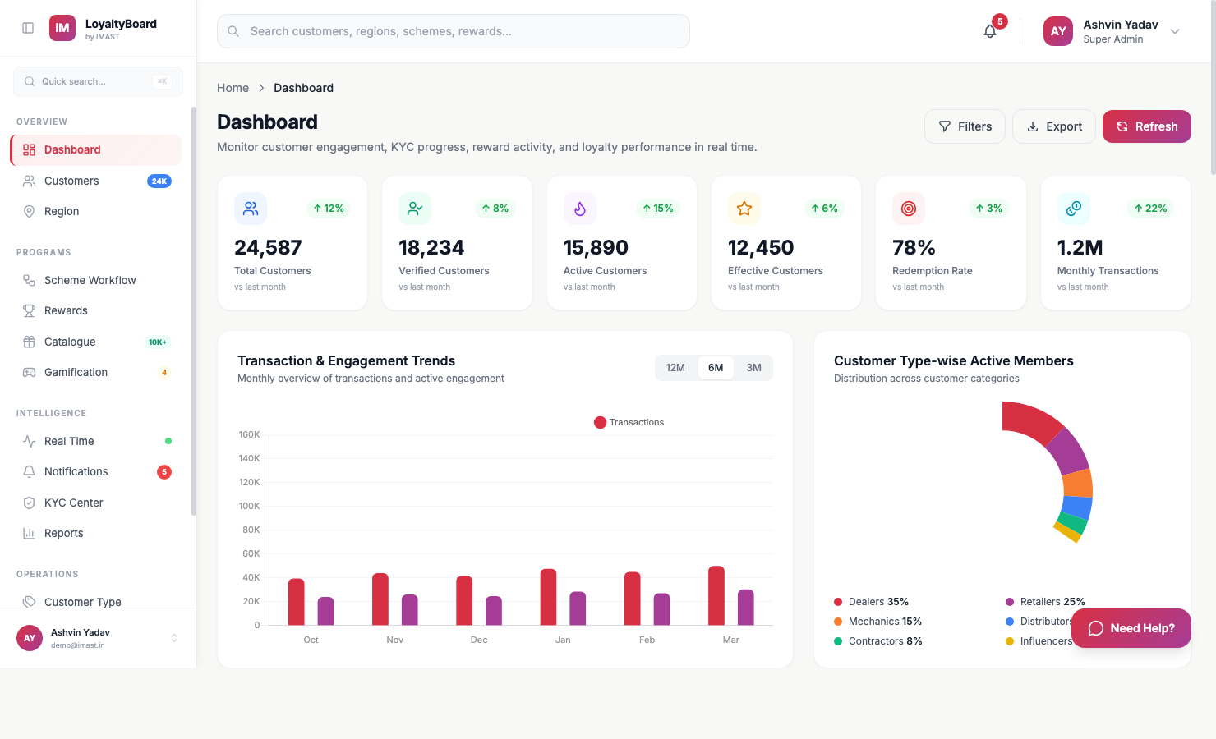1216x739 pixels.
Task: Open Customers from the sidebar menu
Action: tap(71, 181)
